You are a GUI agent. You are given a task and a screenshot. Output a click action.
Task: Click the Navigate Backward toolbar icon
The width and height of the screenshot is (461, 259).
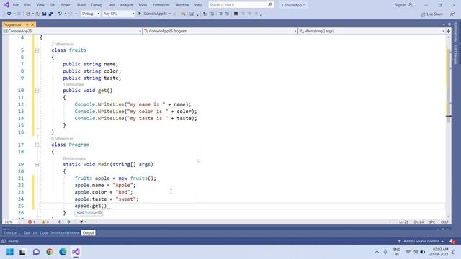tap(9, 14)
